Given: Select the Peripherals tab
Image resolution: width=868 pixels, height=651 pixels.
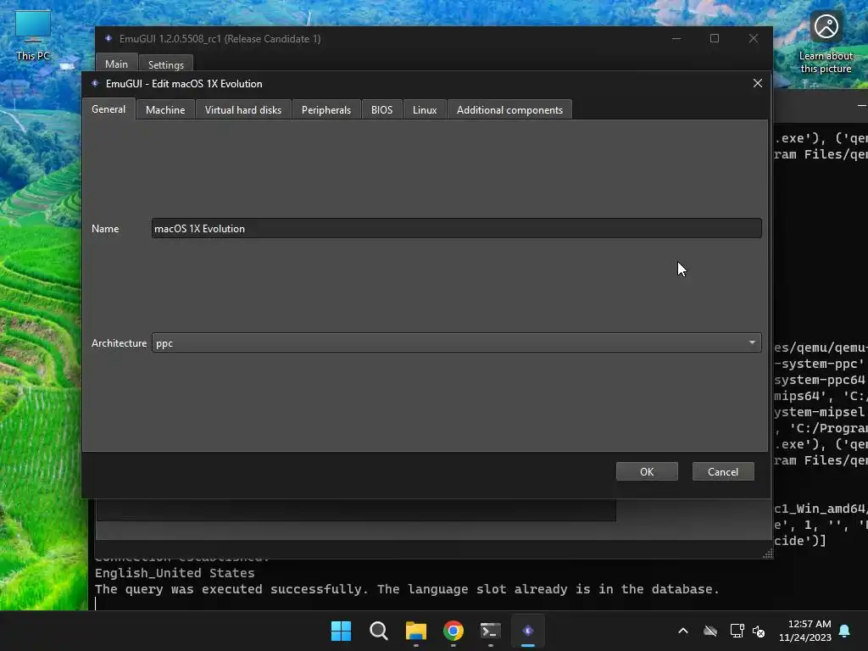Looking at the screenshot, I should click(326, 109).
